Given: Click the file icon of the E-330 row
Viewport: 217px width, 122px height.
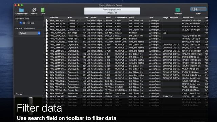Looking at the screenshot, I should [x=47, y=45].
